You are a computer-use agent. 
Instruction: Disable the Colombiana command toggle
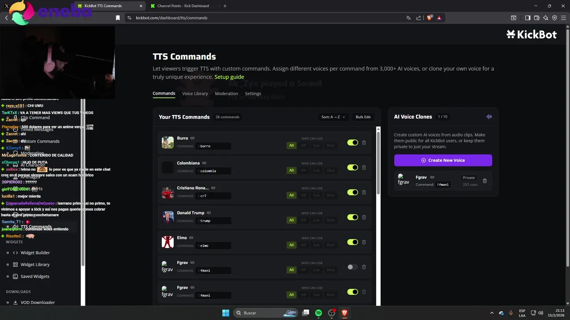(x=353, y=168)
